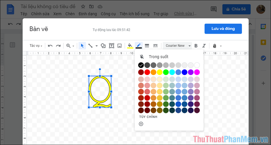Click the Undo arrow in drawing toolbar
Image resolution: width=271 pixels, height=145 pixels.
coord(50,46)
